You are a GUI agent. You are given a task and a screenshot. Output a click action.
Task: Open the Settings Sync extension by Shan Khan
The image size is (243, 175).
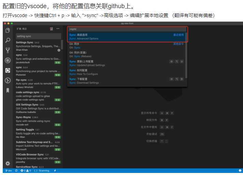click(x=39, y=46)
